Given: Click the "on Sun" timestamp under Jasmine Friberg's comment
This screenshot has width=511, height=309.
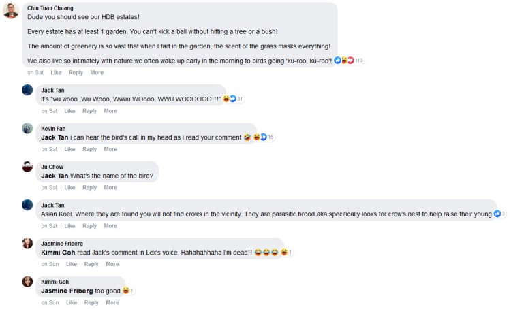Looking at the screenshot, I should [49, 264].
